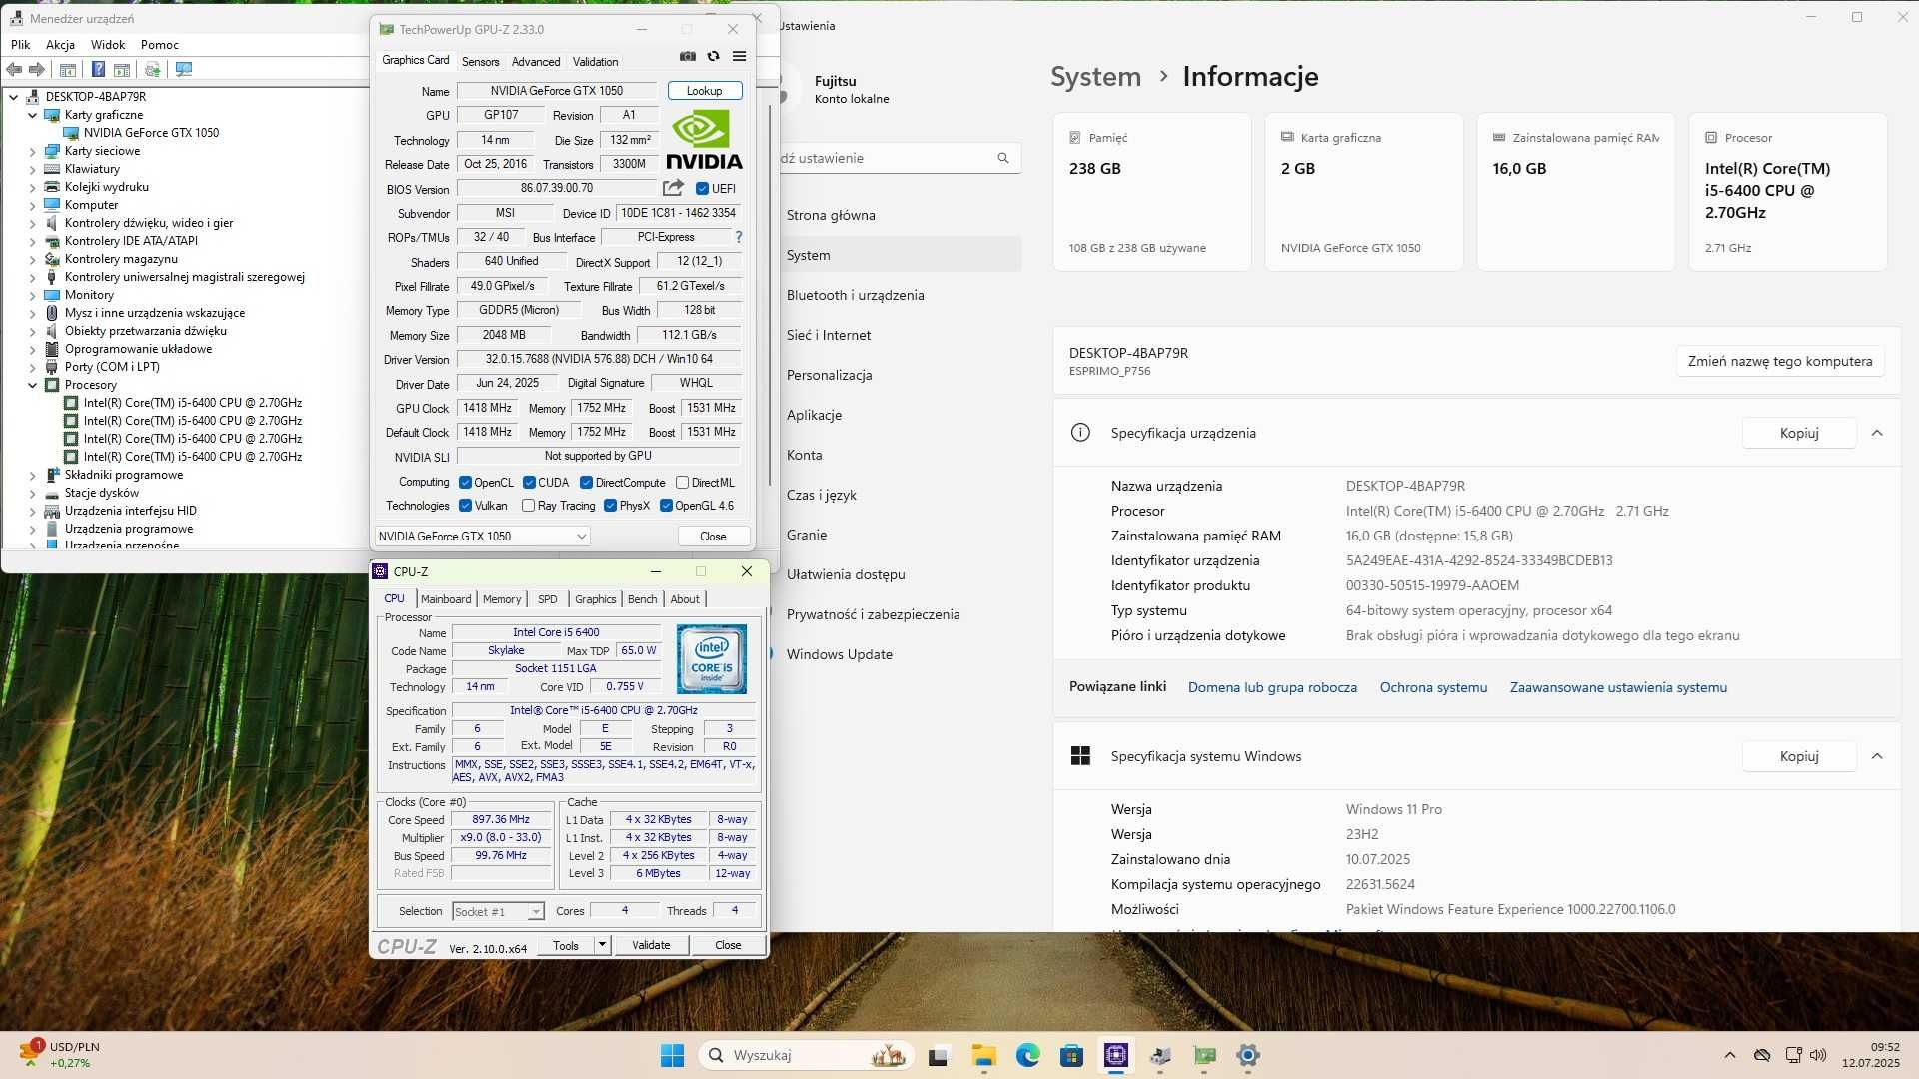Open the GPU-Z hamburger menu icon
Image resolution: width=1919 pixels, height=1079 pixels.
click(x=739, y=57)
